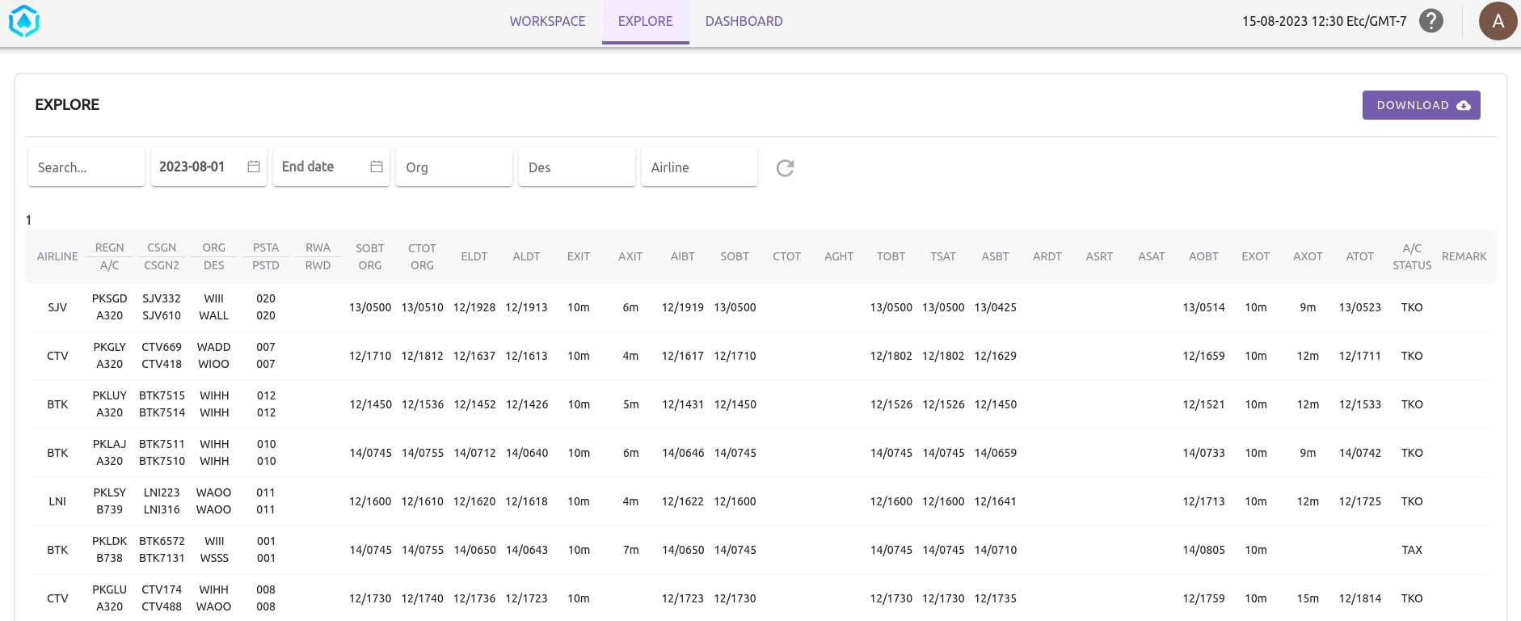Switch to the WORKSPACE tab

[x=547, y=21]
